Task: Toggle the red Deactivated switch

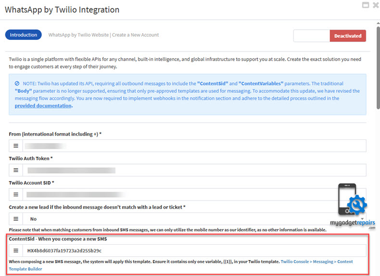Action: pos(348,36)
